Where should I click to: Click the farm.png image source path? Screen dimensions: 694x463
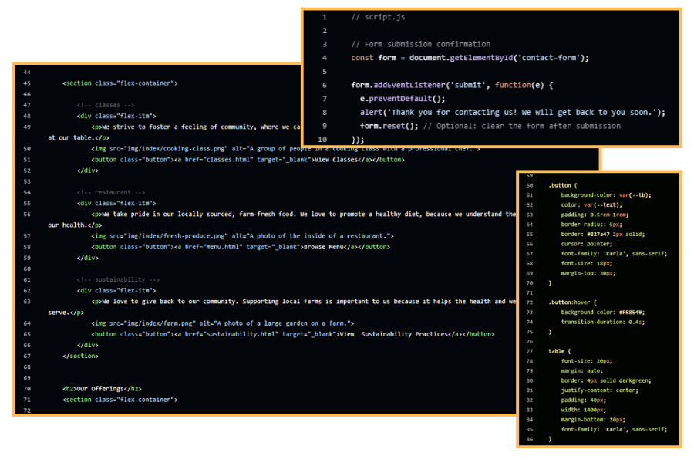(141, 323)
